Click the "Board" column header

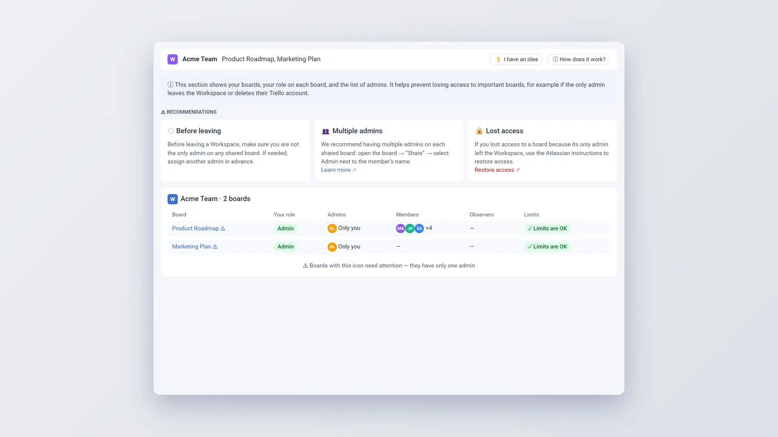click(x=179, y=215)
